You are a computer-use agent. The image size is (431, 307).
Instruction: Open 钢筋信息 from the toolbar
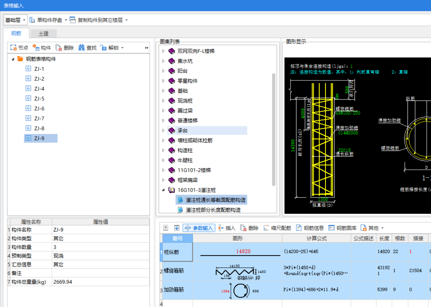coord(310,228)
